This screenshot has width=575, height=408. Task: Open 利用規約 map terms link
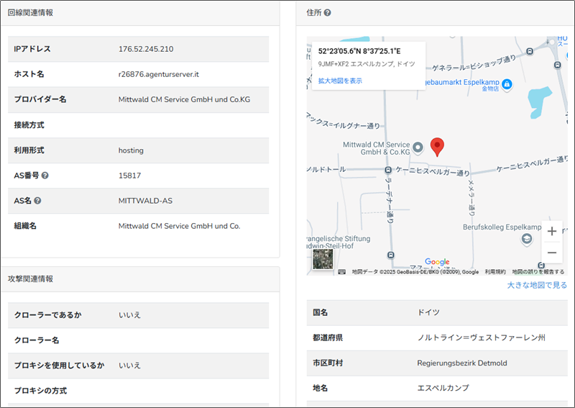495,272
